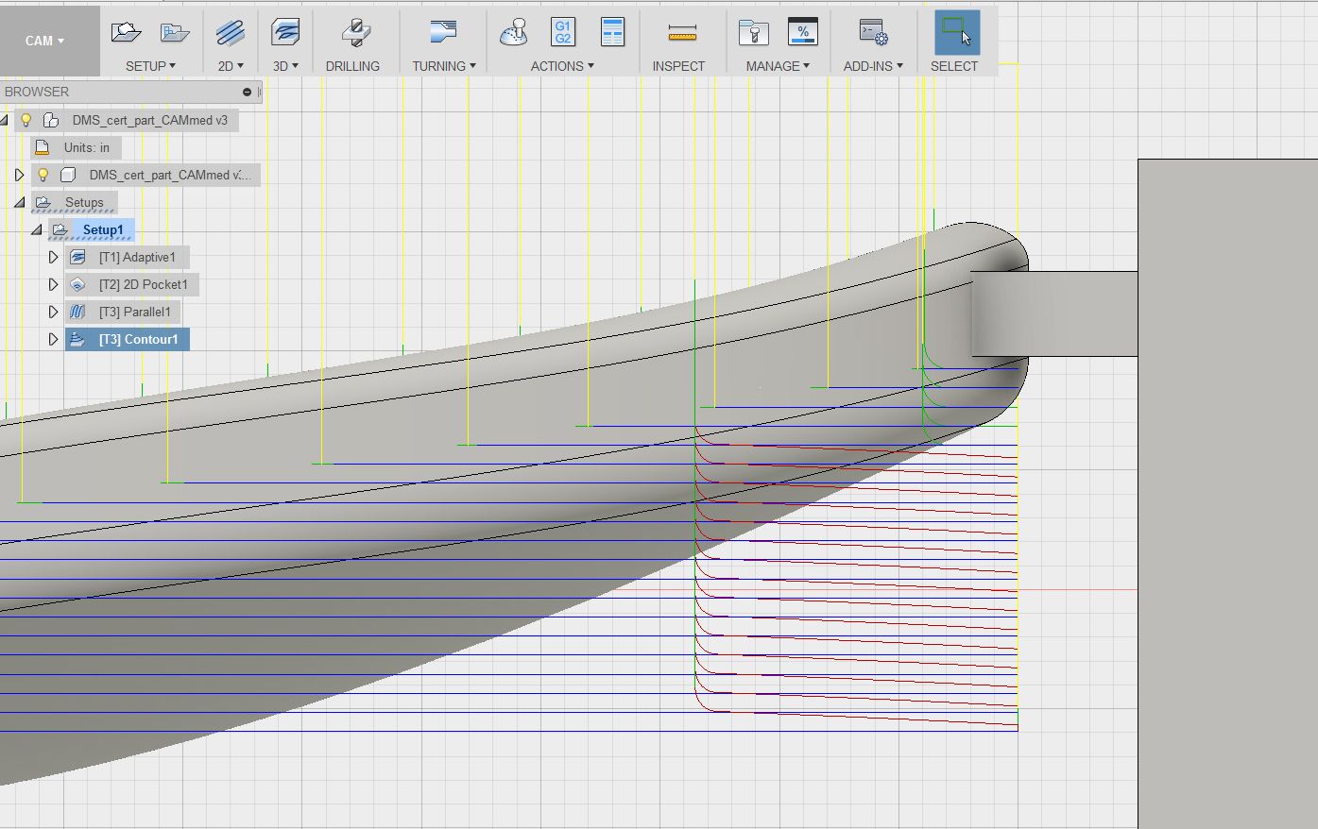Click the Manage percentage icon
This screenshot has height=829, width=1318.
803,32
